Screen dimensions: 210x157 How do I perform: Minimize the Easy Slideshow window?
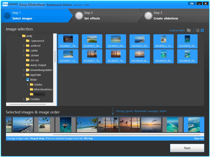tap(199, 4)
